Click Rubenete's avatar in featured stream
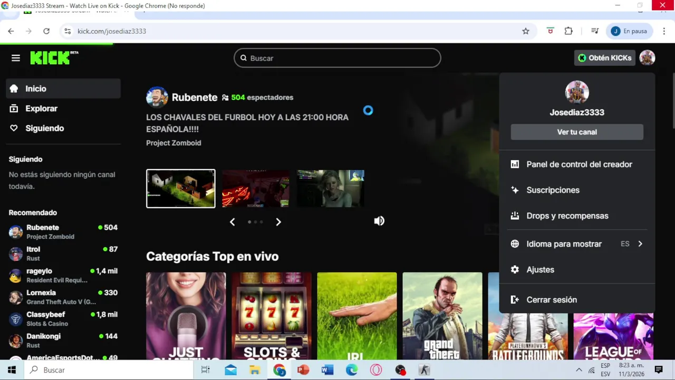 pyautogui.click(x=157, y=98)
